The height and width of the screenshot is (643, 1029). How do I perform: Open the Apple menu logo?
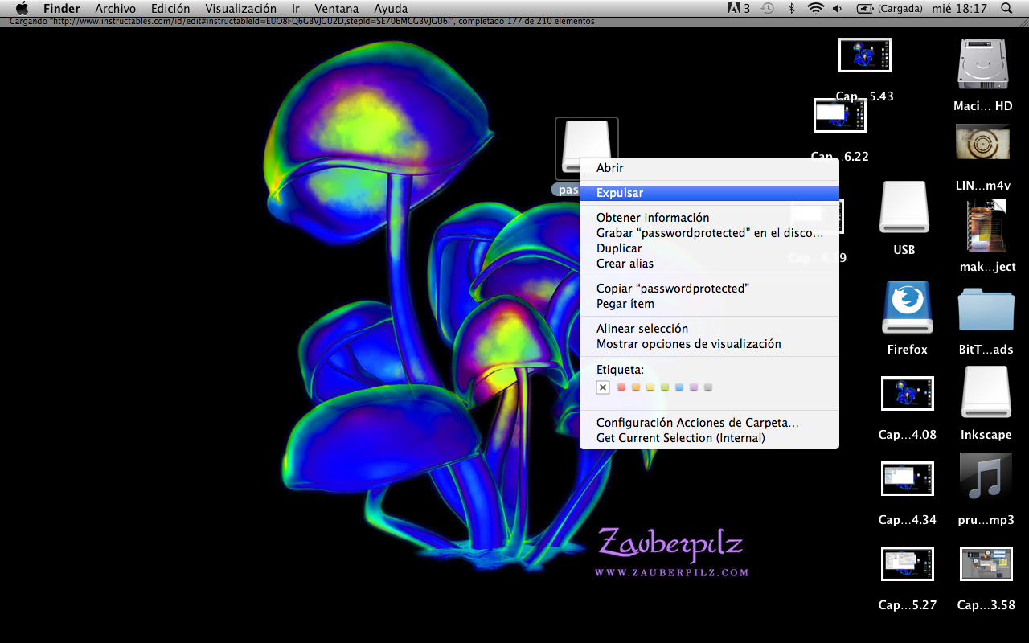pyautogui.click(x=22, y=8)
